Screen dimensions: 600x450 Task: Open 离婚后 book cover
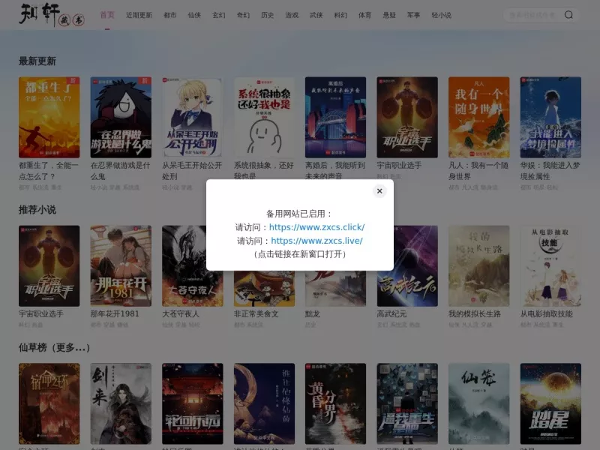335,117
